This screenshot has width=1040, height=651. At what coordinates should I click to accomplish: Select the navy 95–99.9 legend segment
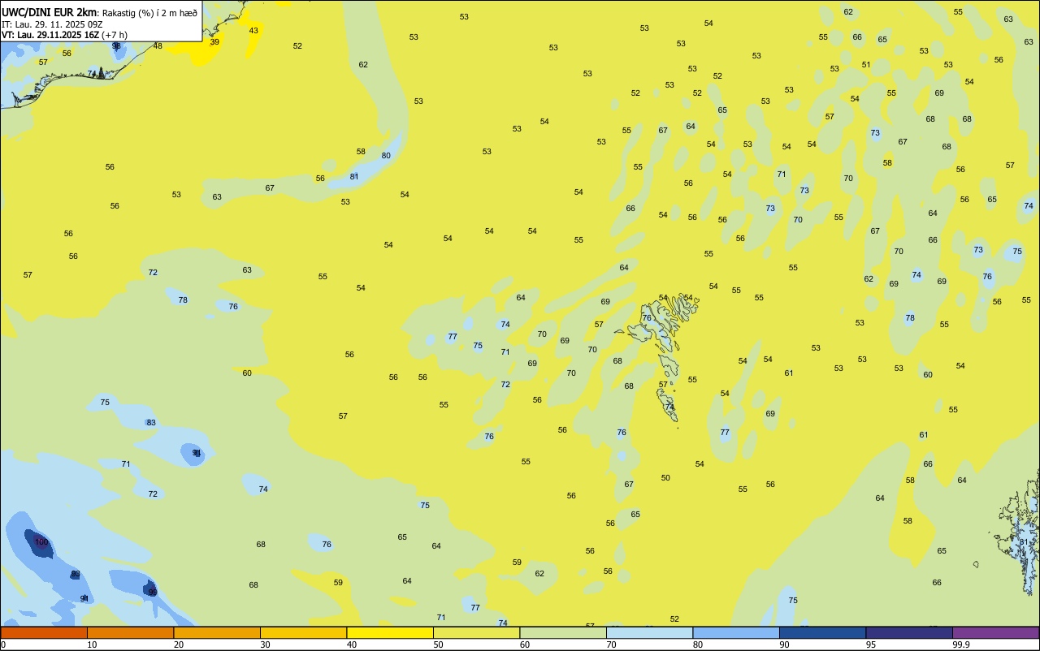(909, 632)
